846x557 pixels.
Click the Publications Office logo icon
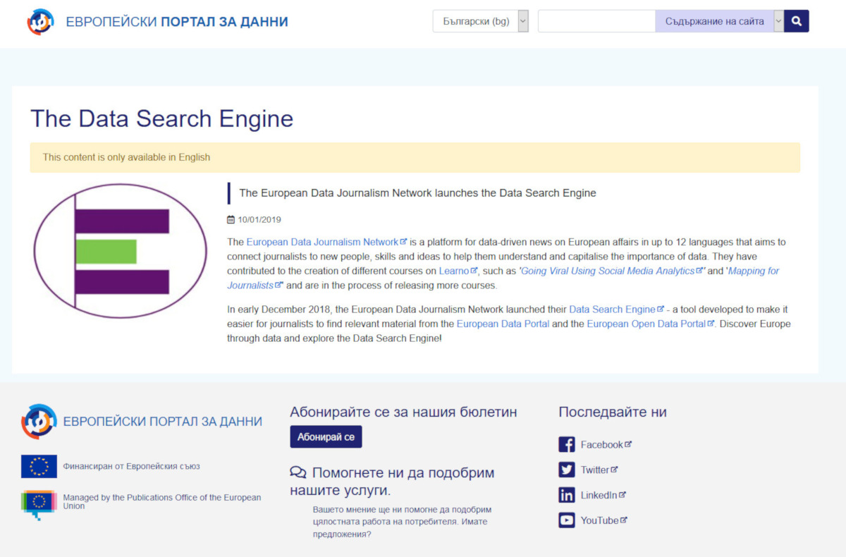[39, 503]
